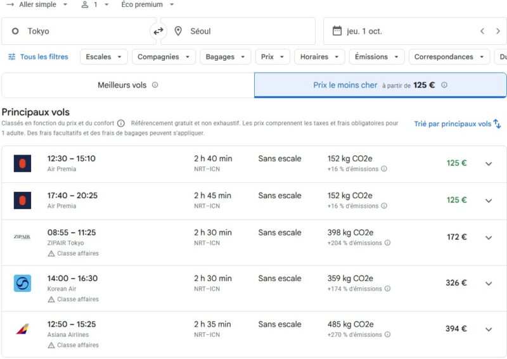The height and width of the screenshot is (359, 507).
Task: Show emissions info for 12:30 Air Premia flight
Action: pos(384,168)
